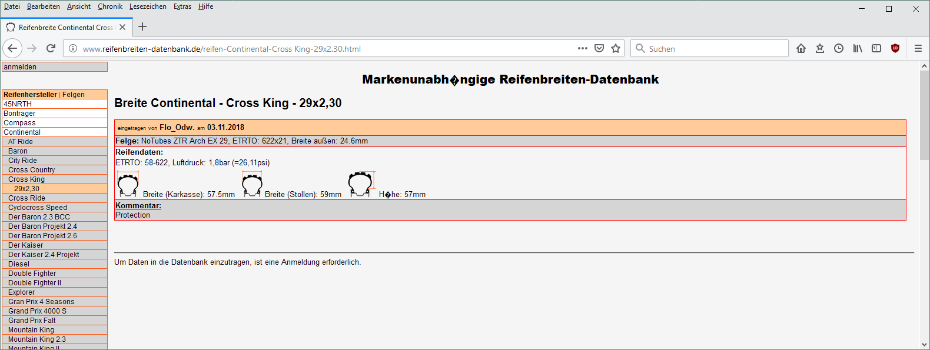The image size is (930, 350).
Task: Open page actions three-dot menu
Action: [x=583, y=48]
